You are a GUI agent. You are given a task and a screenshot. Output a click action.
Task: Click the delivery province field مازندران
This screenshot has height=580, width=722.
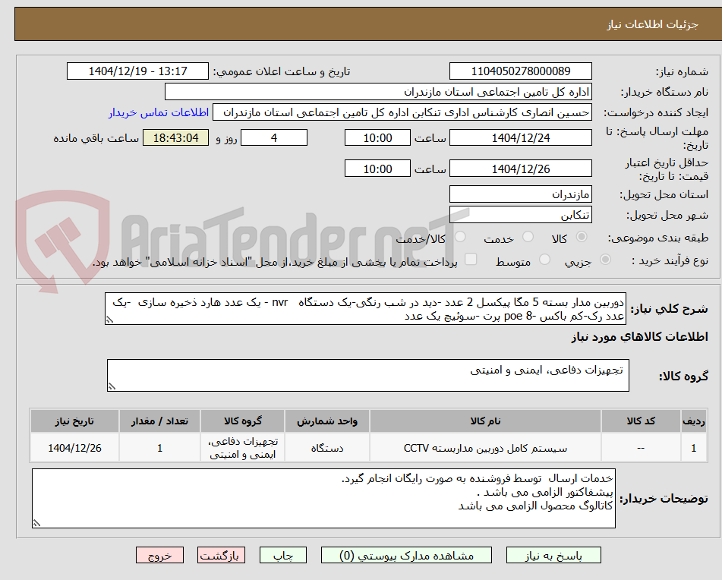pyautogui.click(x=520, y=194)
